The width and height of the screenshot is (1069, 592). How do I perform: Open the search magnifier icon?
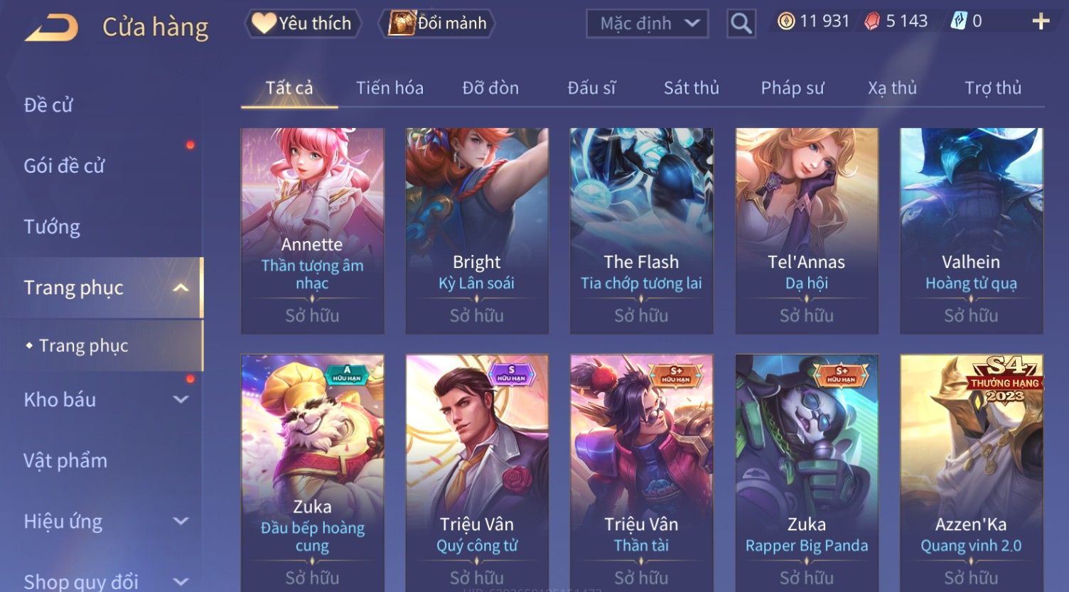[x=741, y=23]
